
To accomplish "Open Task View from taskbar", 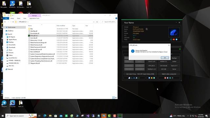I will click(x=39, y=116).
